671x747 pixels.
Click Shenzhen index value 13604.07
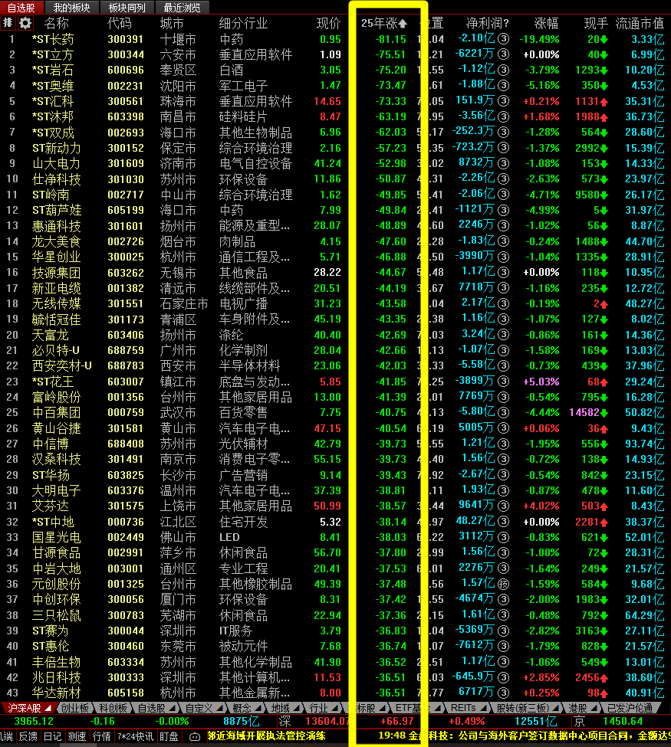pos(327,722)
